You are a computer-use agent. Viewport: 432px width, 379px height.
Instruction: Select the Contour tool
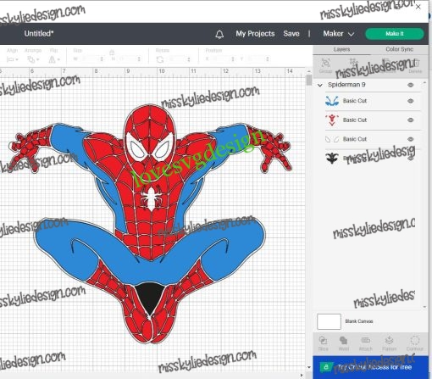click(x=414, y=343)
